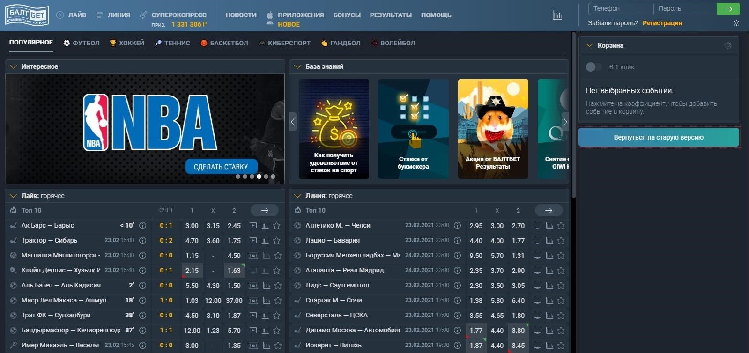Screen dimensions: 749x353
Task: Open stats for Динамо Москва – Автомобилист
Action: coord(549,331)
